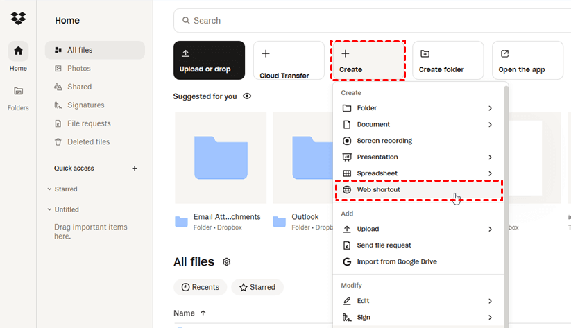Click the Dropbox logo icon

(x=18, y=19)
